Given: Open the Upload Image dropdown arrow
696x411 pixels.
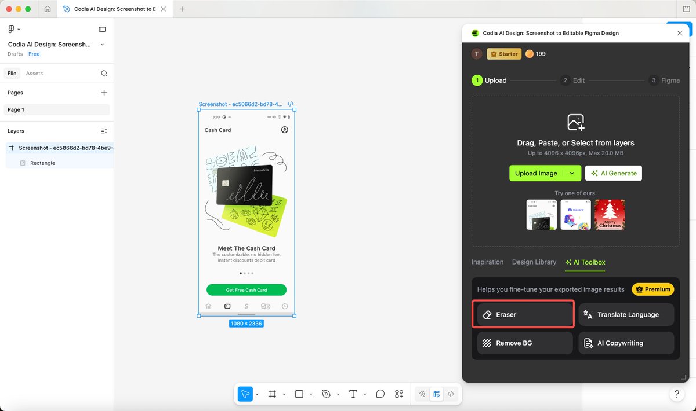Looking at the screenshot, I should (x=572, y=173).
